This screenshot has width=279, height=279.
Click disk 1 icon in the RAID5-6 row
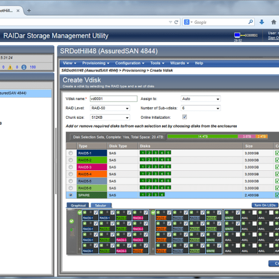coord(143,187)
